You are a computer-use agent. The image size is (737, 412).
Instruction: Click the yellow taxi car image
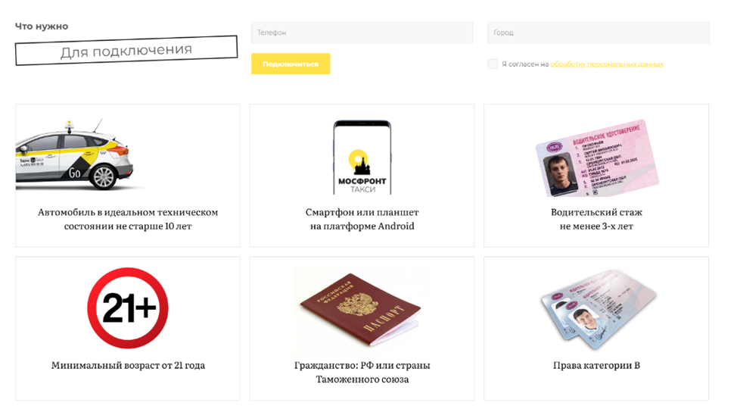coord(75,155)
